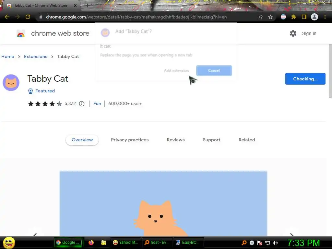Click the tray flag alert icon
The image size is (332, 249).
click(x=260, y=243)
